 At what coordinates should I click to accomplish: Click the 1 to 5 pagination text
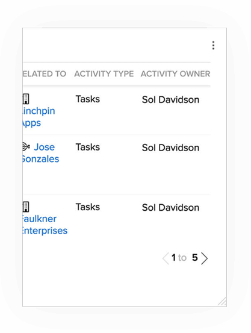185,258
